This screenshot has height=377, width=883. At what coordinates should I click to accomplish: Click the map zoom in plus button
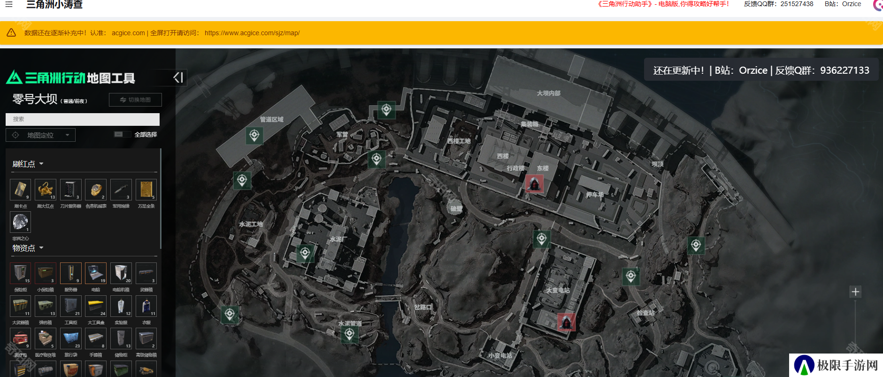click(855, 292)
